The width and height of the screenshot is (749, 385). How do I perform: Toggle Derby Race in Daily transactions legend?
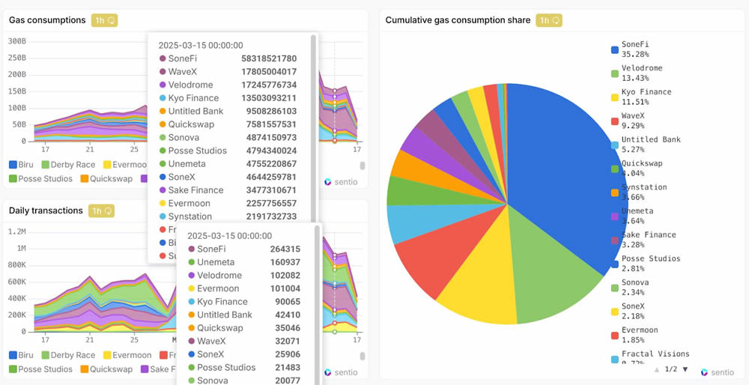(68, 355)
